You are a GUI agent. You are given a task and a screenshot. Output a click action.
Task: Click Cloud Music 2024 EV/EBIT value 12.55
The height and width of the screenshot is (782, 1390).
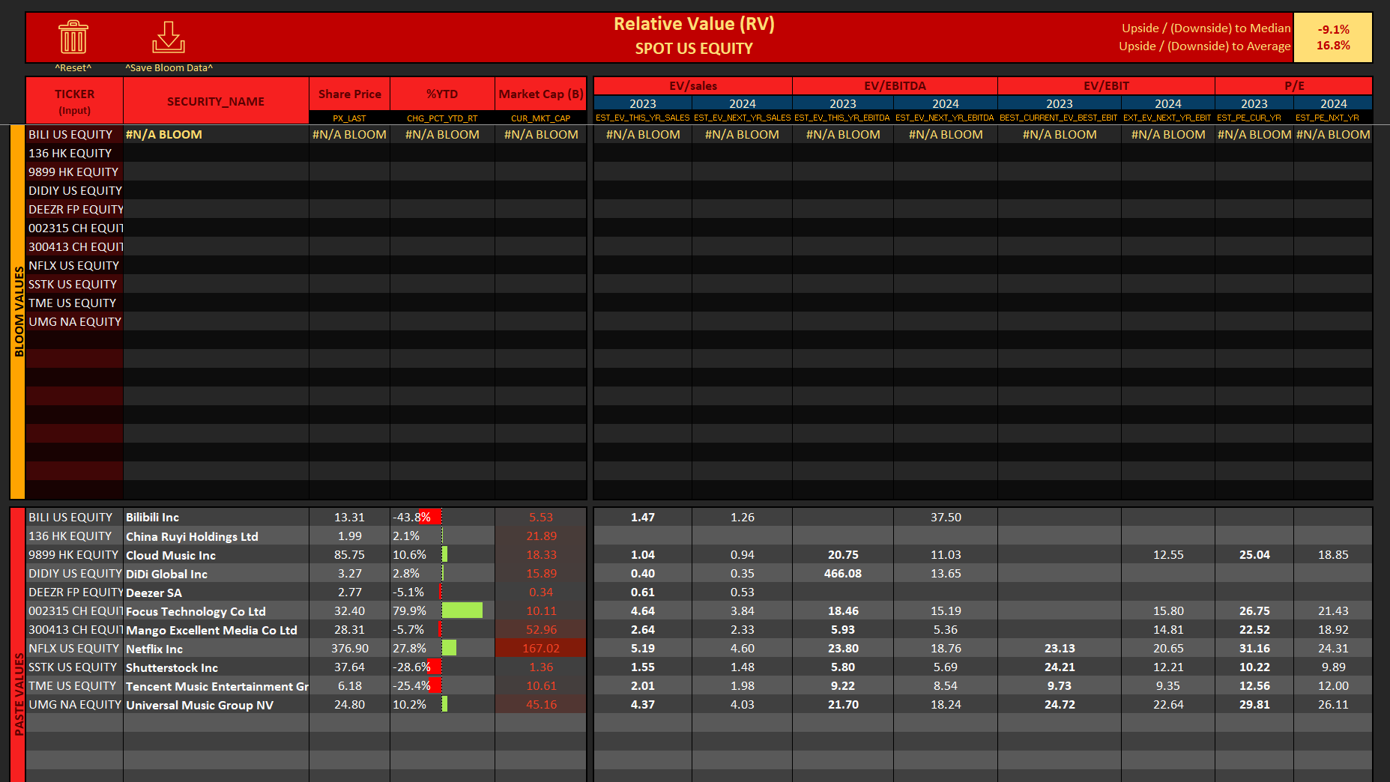1168,555
